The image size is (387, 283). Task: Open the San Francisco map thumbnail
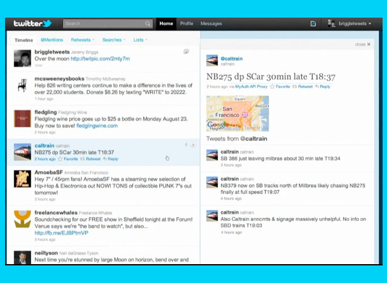pos(237,113)
